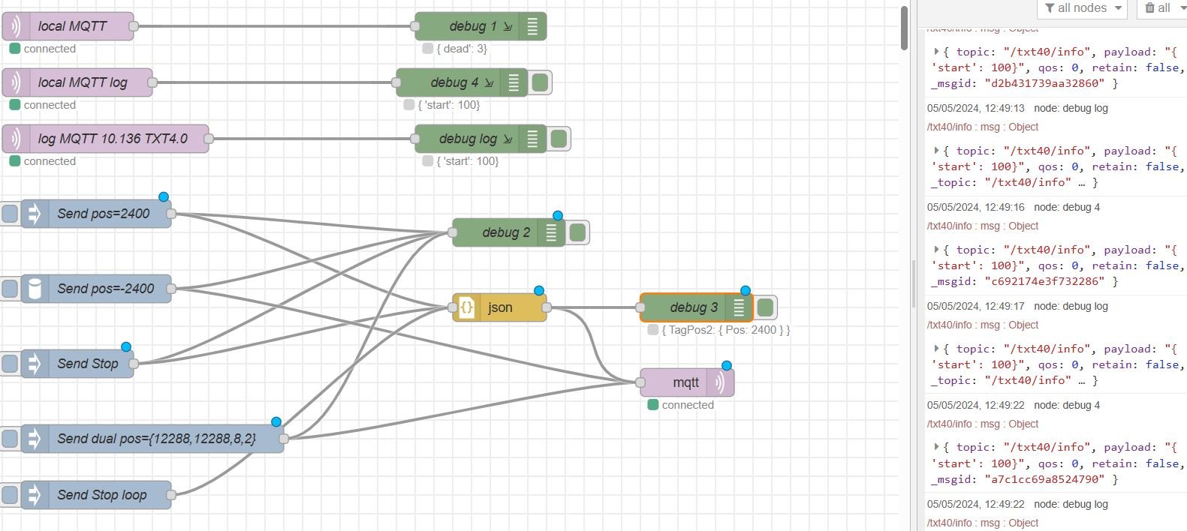Expand the topmost debug message object
The height and width of the screenshot is (531, 1187).
(936, 52)
